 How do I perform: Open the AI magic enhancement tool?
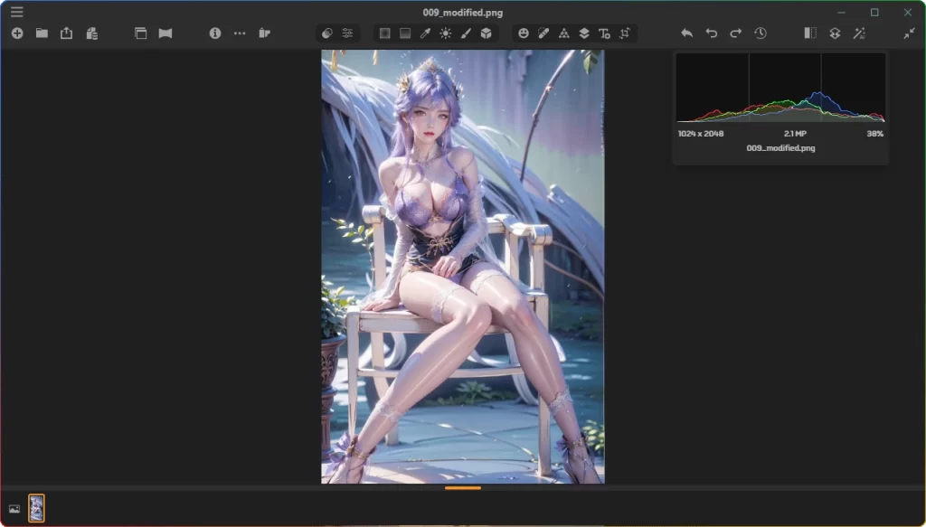coord(860,33)
